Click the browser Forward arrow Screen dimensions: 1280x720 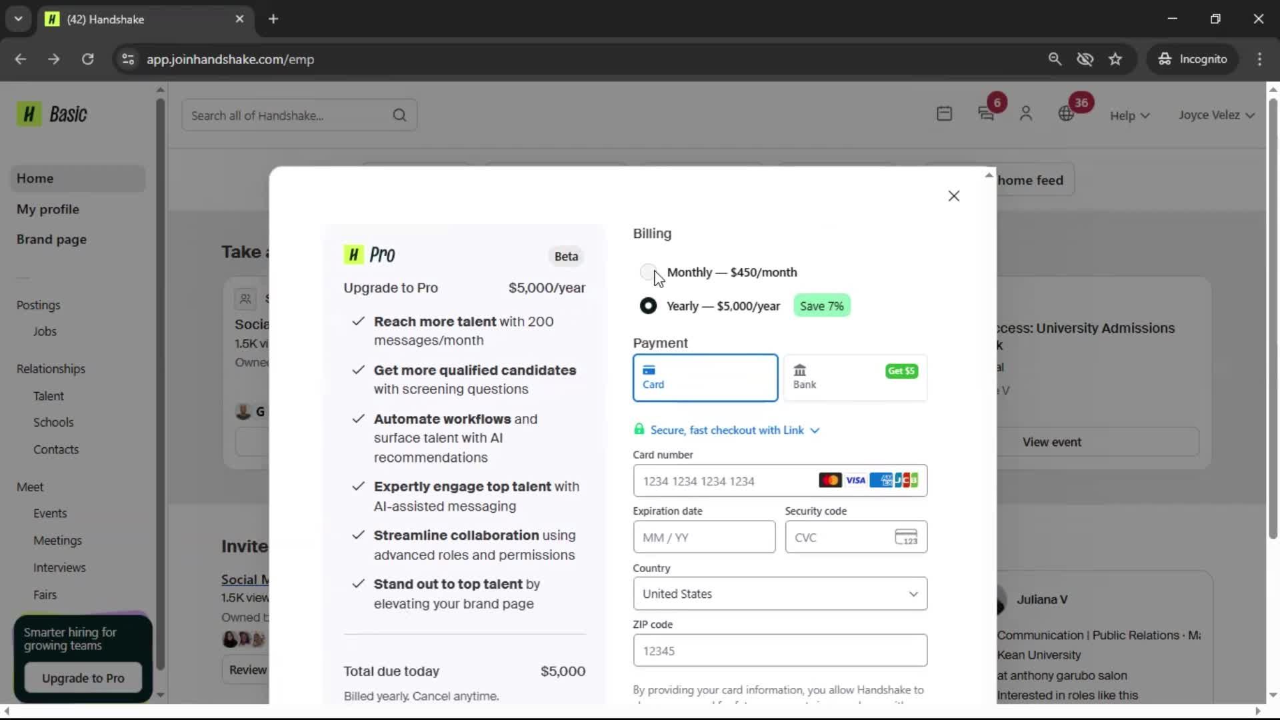(x=54, y=59)
